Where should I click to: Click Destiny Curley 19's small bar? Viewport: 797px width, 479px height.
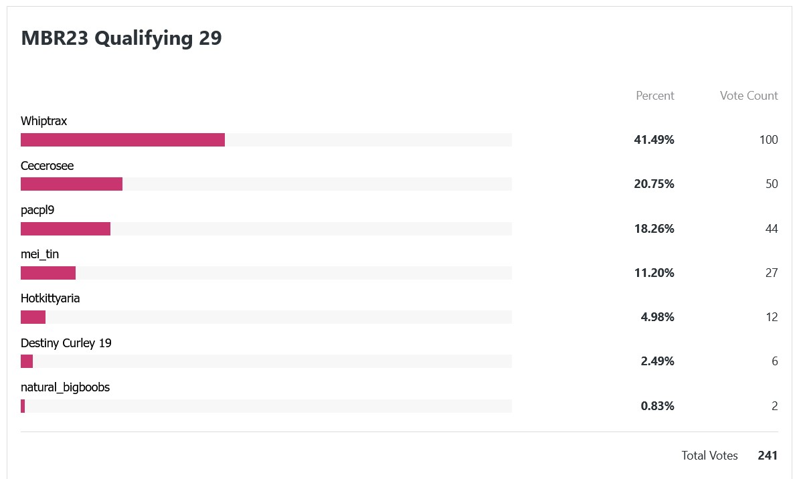27,361
